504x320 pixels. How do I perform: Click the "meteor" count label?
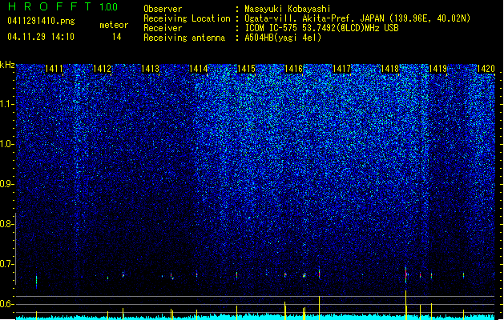click(114, 25)
